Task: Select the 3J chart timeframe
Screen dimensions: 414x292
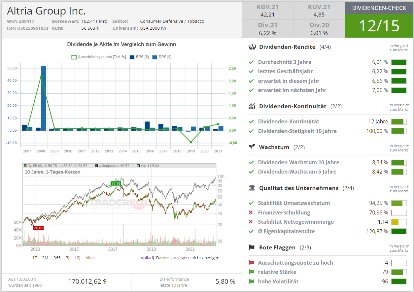Action: [x=68, y=258]
